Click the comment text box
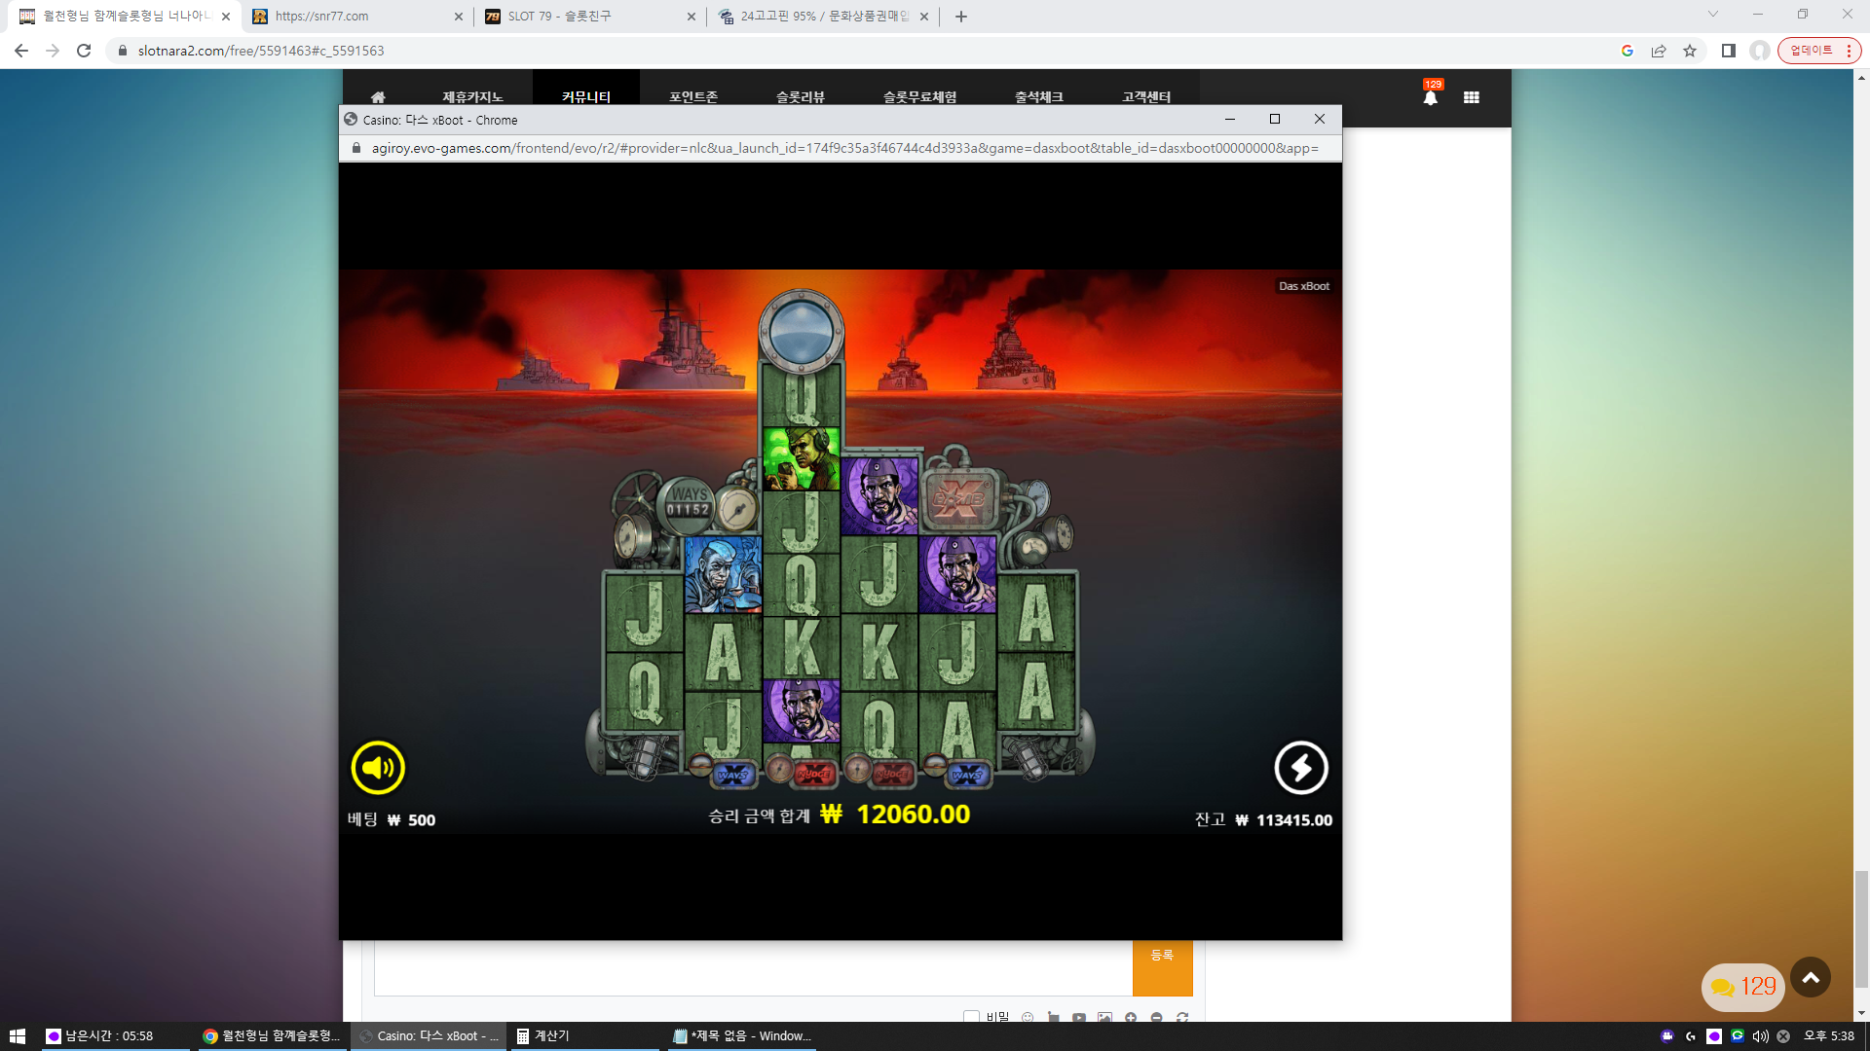The height and width of the screenshot is (1051, 1870). point(753,967)
